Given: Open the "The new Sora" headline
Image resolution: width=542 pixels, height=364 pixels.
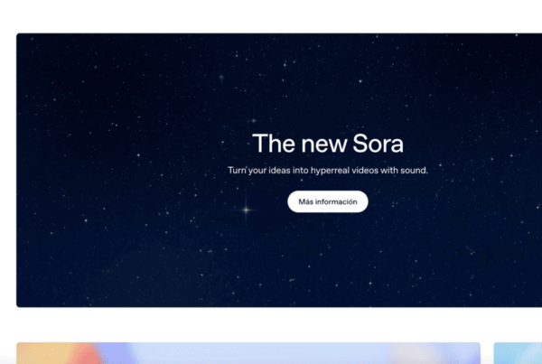Looking at the screenshot, I should click(328, 144).
